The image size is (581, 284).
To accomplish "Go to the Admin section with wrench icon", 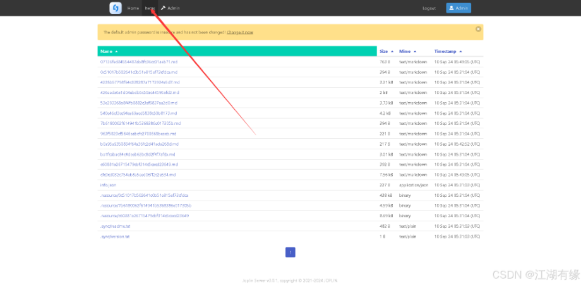I will click(x=170, y=8).
